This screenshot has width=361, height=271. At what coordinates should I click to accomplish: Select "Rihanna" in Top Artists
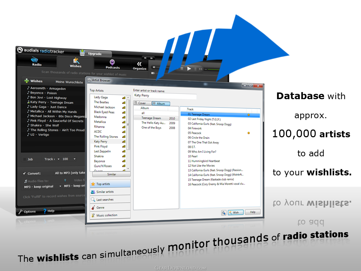(99, 127)
